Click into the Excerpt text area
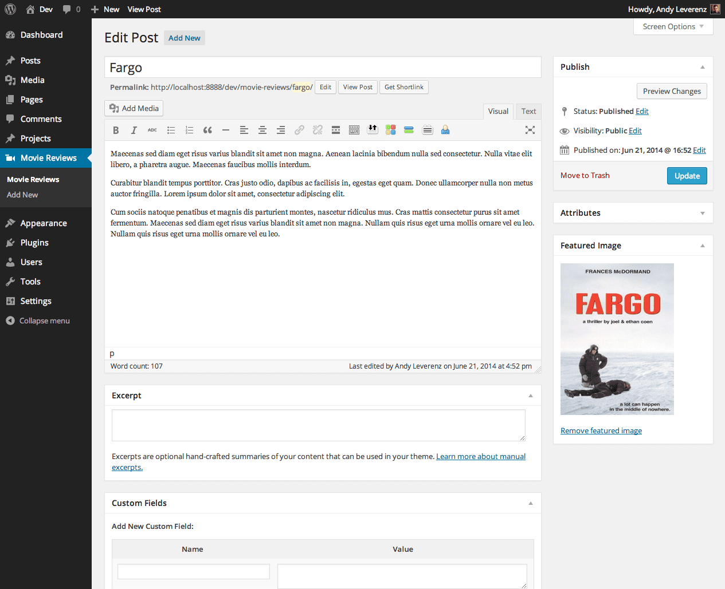The width and height of the screenshot is (725, 589). click(x=318, y=425)
